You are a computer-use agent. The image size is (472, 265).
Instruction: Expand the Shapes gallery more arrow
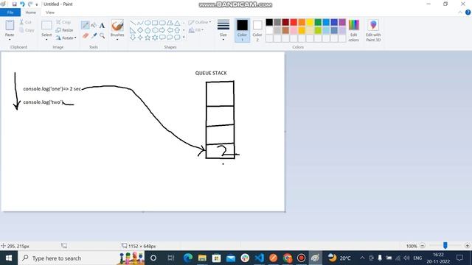(184, 38)
